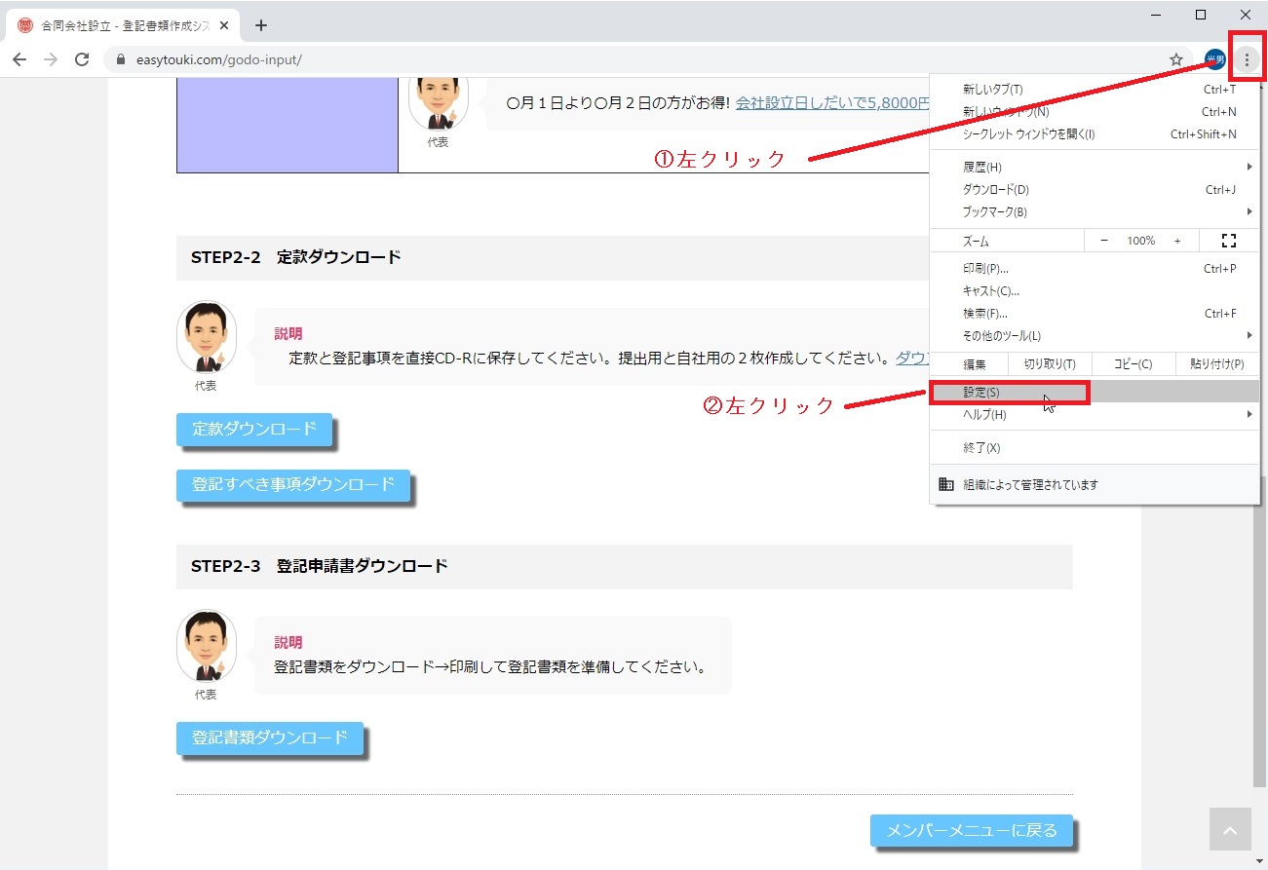Screen dimensions: 1268x870
Task: Click the browser back arrow
Action: [x=19, y=59]
